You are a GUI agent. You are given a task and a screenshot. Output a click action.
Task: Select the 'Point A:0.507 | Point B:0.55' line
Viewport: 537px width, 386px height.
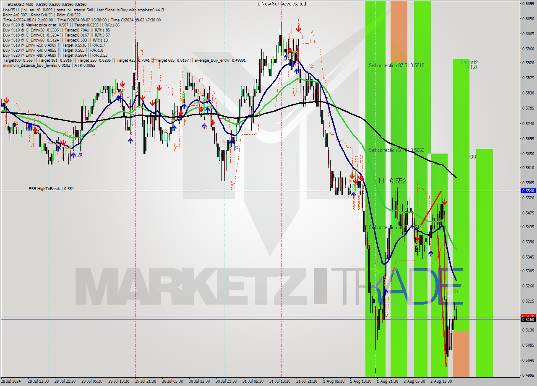coord(42,15)
